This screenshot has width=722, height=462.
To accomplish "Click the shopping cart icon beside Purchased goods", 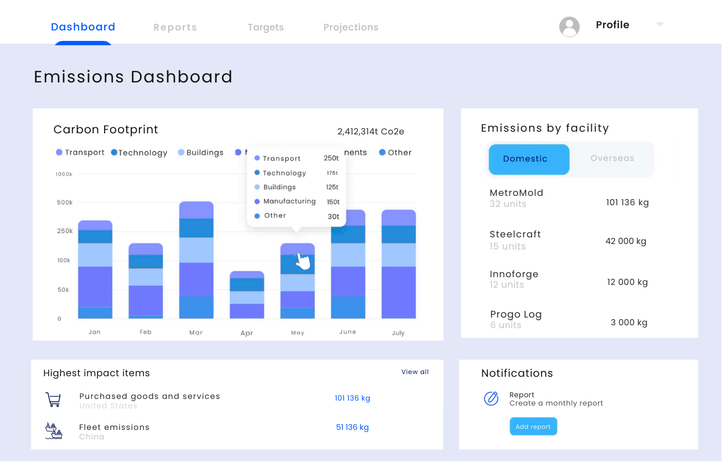I will [x=53, y=399].
